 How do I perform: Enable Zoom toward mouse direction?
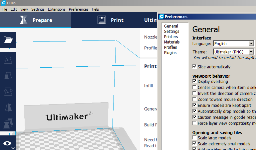pyautogui.click(x=194, y=99)
